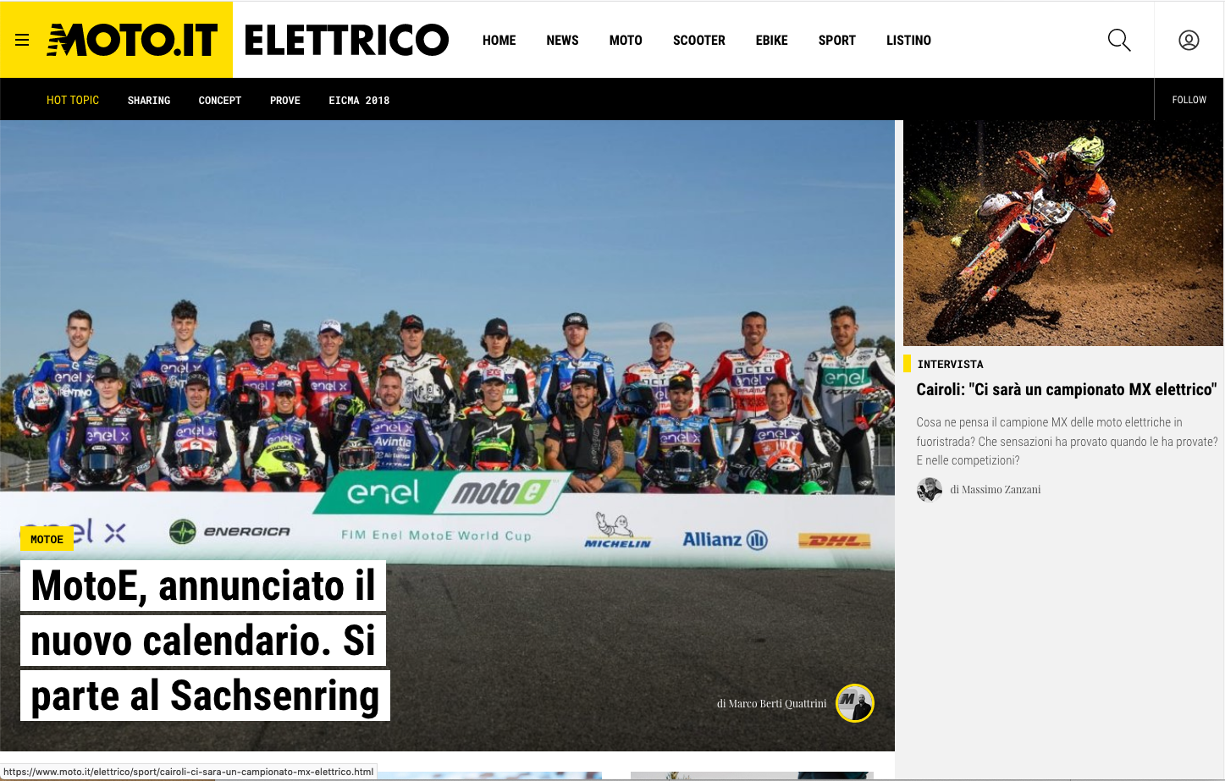Select the SCOOTER navigation item
The image size is (1225, 781).
(x=699, y=41)
